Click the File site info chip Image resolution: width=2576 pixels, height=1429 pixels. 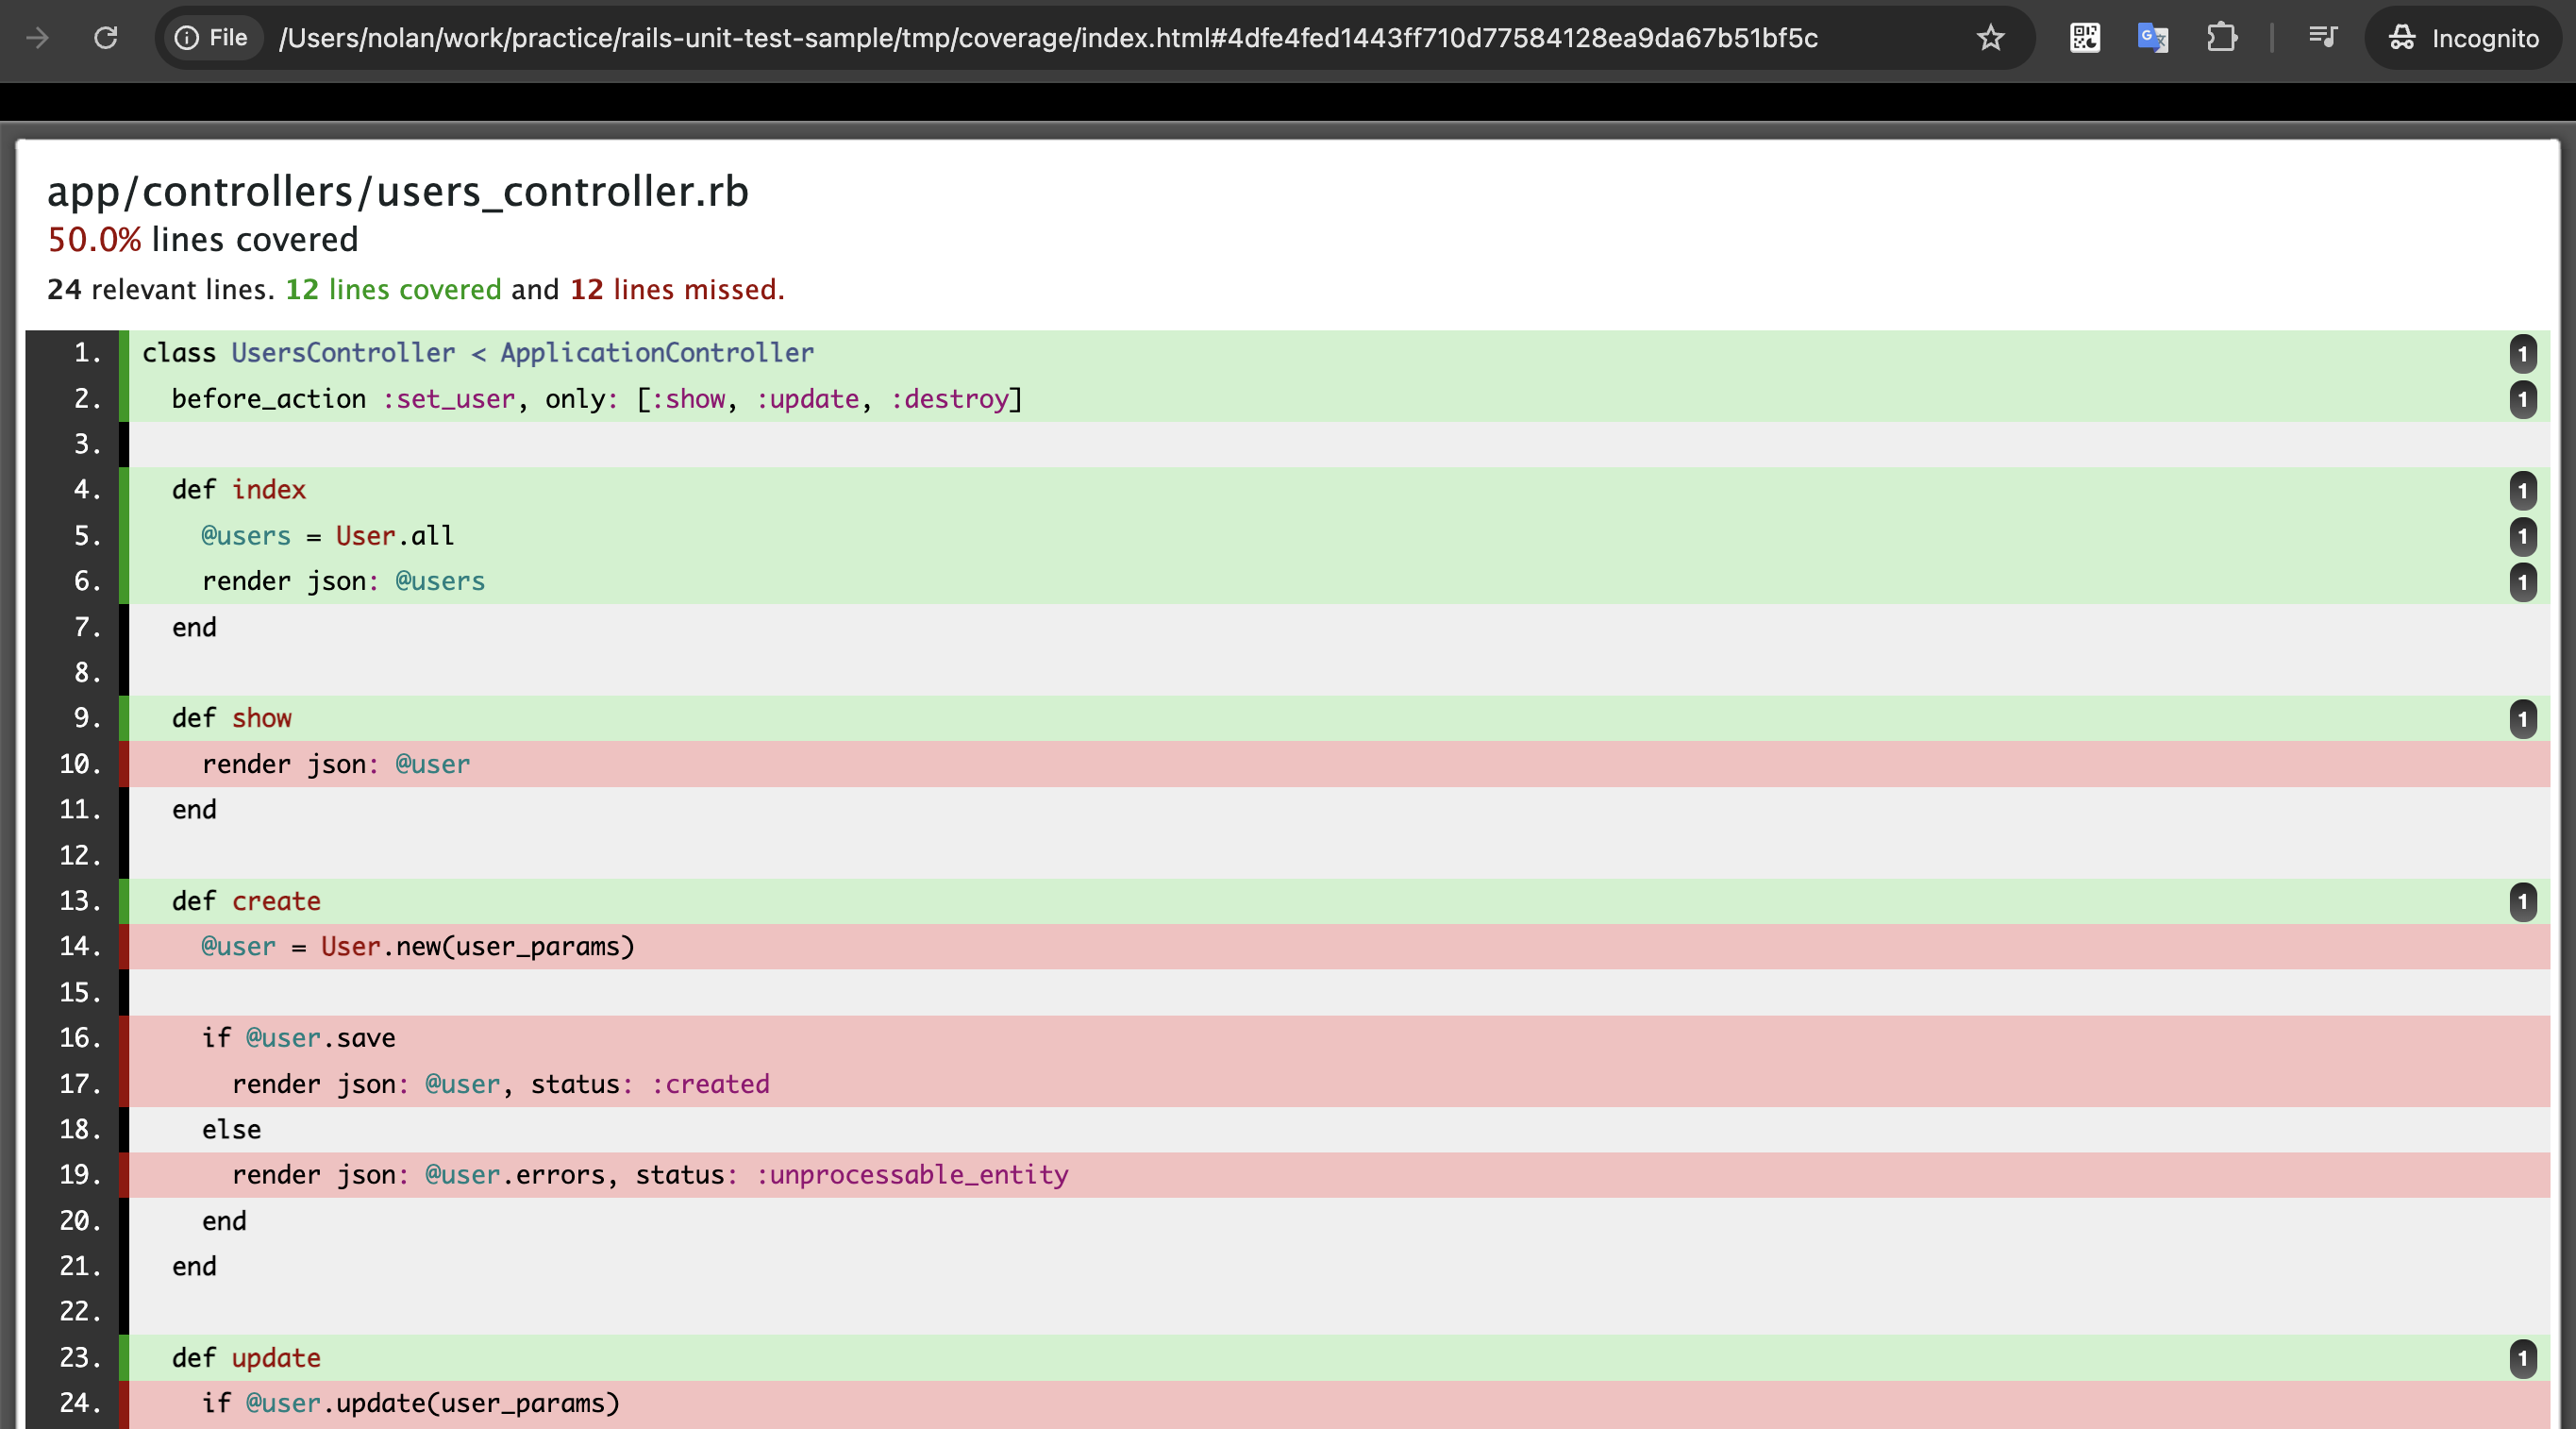tap(211, 38)
